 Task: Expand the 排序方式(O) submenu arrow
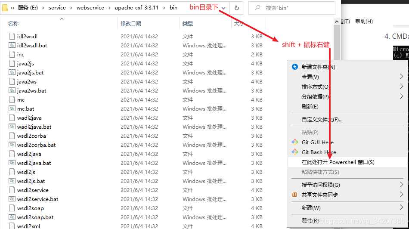401,87
